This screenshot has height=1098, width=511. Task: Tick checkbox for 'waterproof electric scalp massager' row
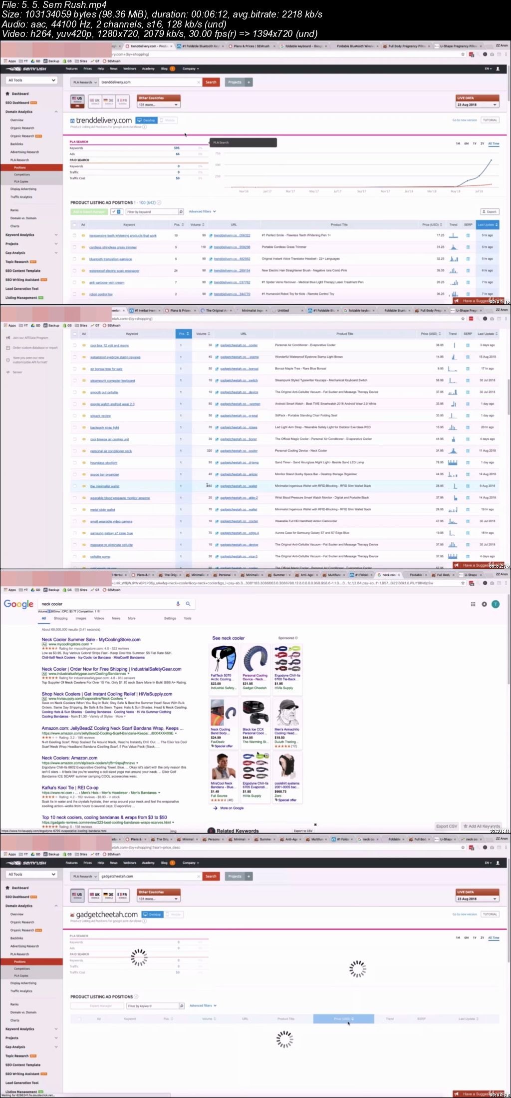(75, 271)
